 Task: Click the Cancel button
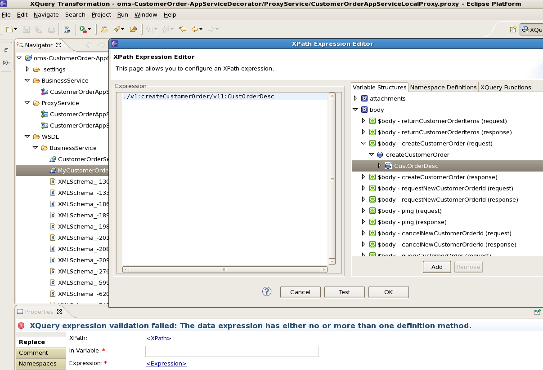click(300, 292)
